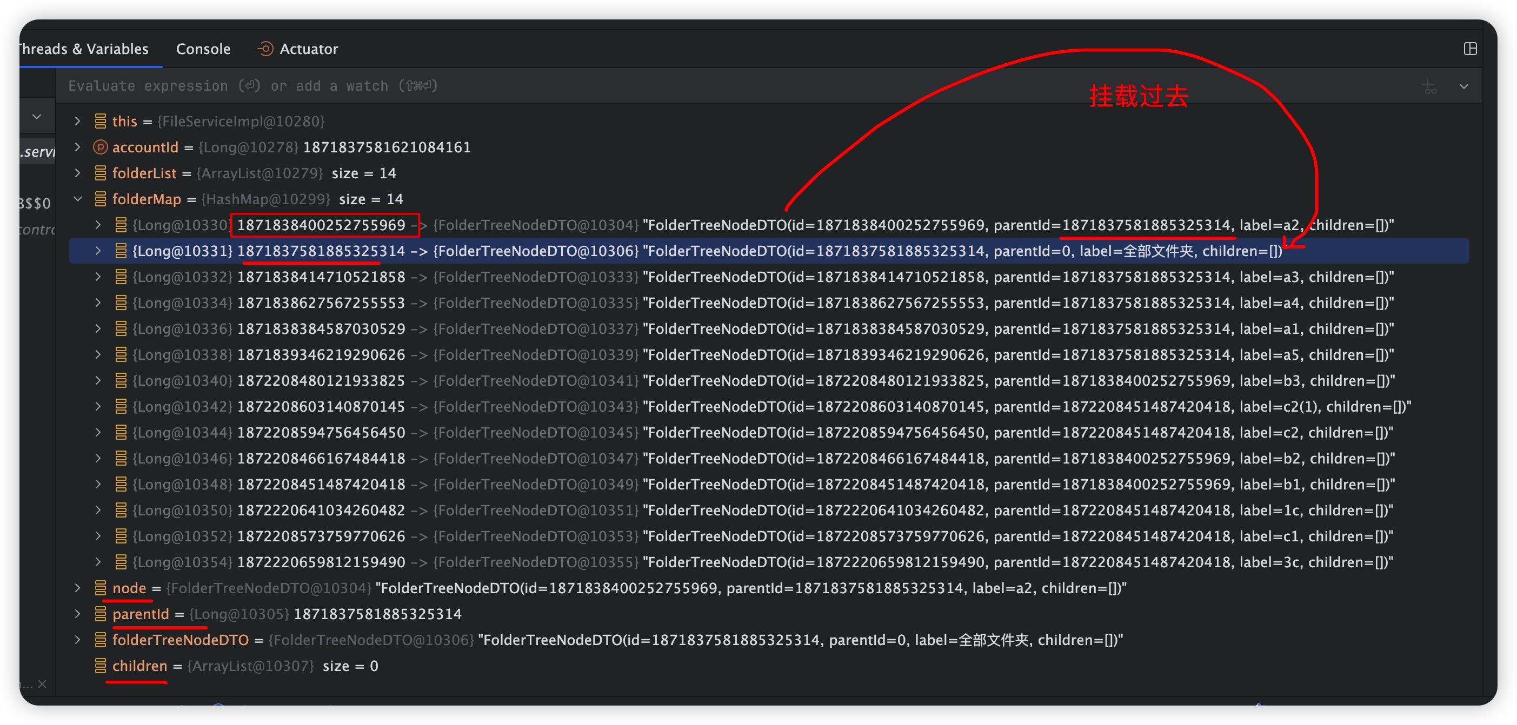The image size is (1517, 725).
Task: Open the Actuator tab
Action: click(309, 49)
